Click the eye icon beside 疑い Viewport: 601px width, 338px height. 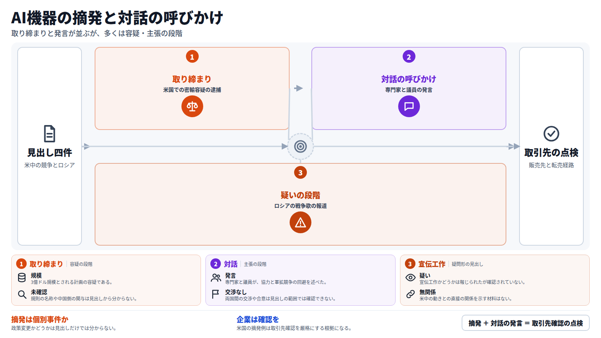[410, 278]
